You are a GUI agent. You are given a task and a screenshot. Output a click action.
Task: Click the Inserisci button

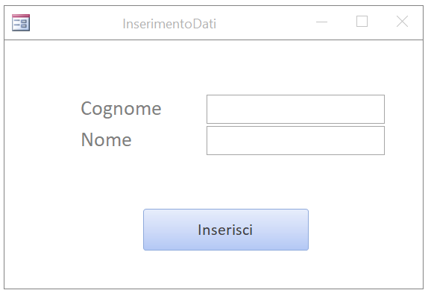[226, 230]
